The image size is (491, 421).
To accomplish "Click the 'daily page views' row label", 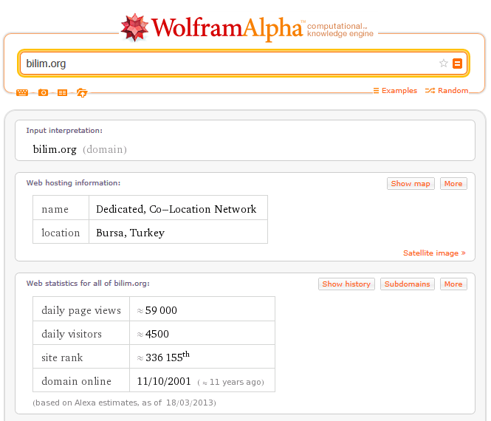I will pos(81,310).
